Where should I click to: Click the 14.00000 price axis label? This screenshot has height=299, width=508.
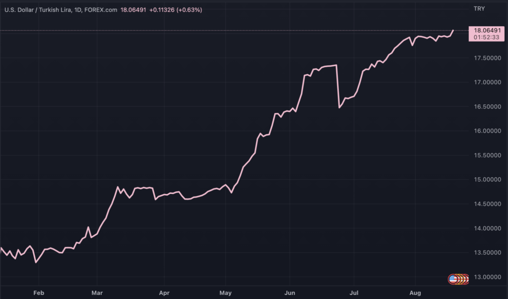[487, 229]
